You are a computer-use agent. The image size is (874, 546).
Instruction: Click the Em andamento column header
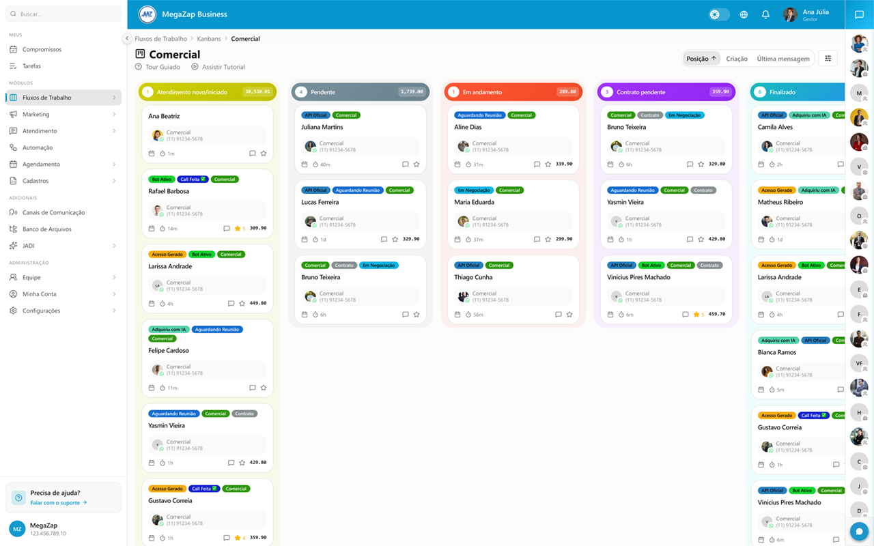point(513,91)
